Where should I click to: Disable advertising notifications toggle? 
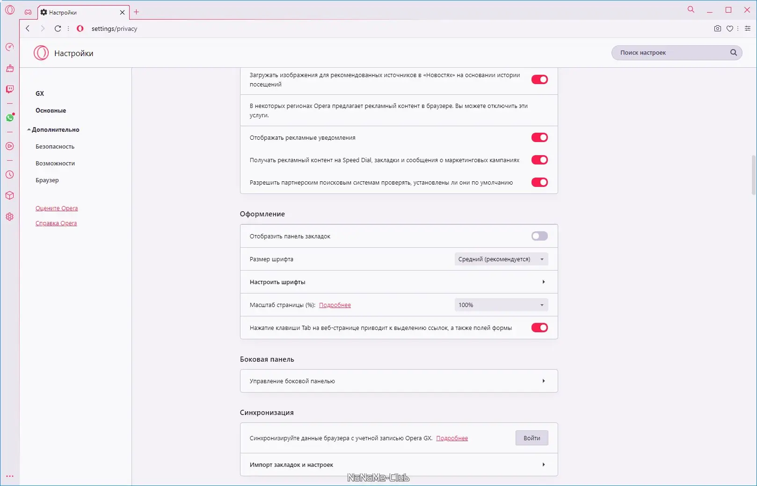(x=539, y=137)
